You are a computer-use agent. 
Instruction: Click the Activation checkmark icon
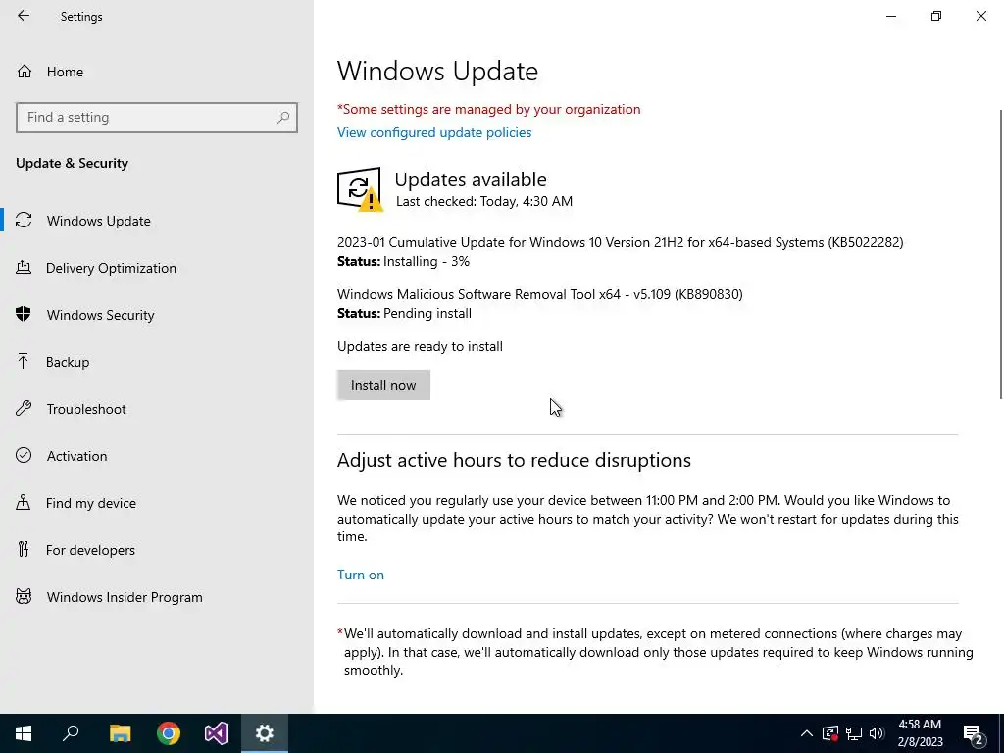click(24, 455)
